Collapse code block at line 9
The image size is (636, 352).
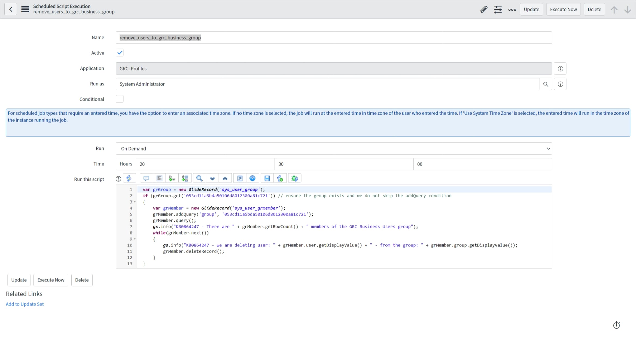135,239
